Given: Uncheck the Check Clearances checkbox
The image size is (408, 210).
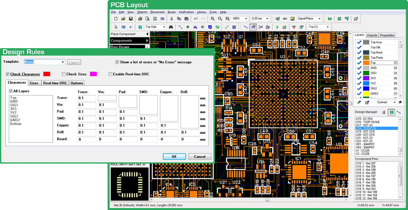Looking at the screenshot, I should pos(8,74).
